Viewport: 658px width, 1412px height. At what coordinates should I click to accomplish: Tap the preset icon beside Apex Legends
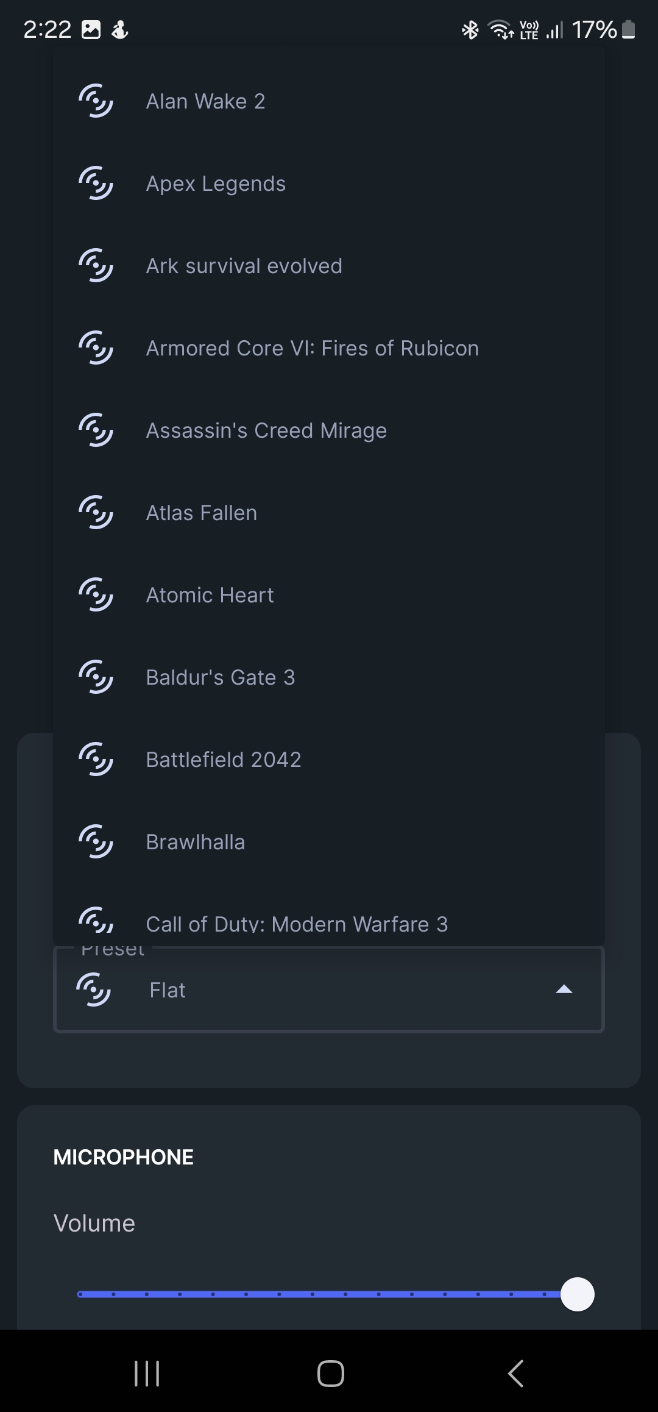pos(96,183)
